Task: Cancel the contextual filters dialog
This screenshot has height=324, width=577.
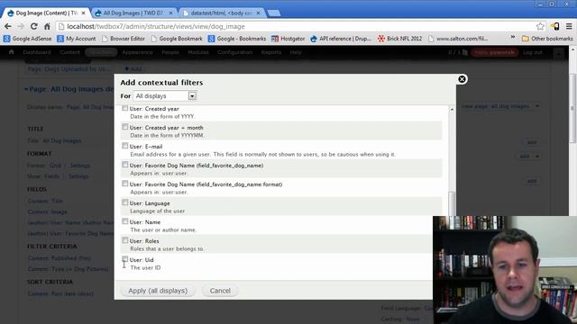Action: [x=220, y=291]
